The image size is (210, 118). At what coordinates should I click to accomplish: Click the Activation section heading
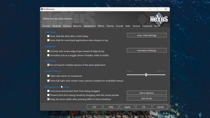tap(50, 47)
